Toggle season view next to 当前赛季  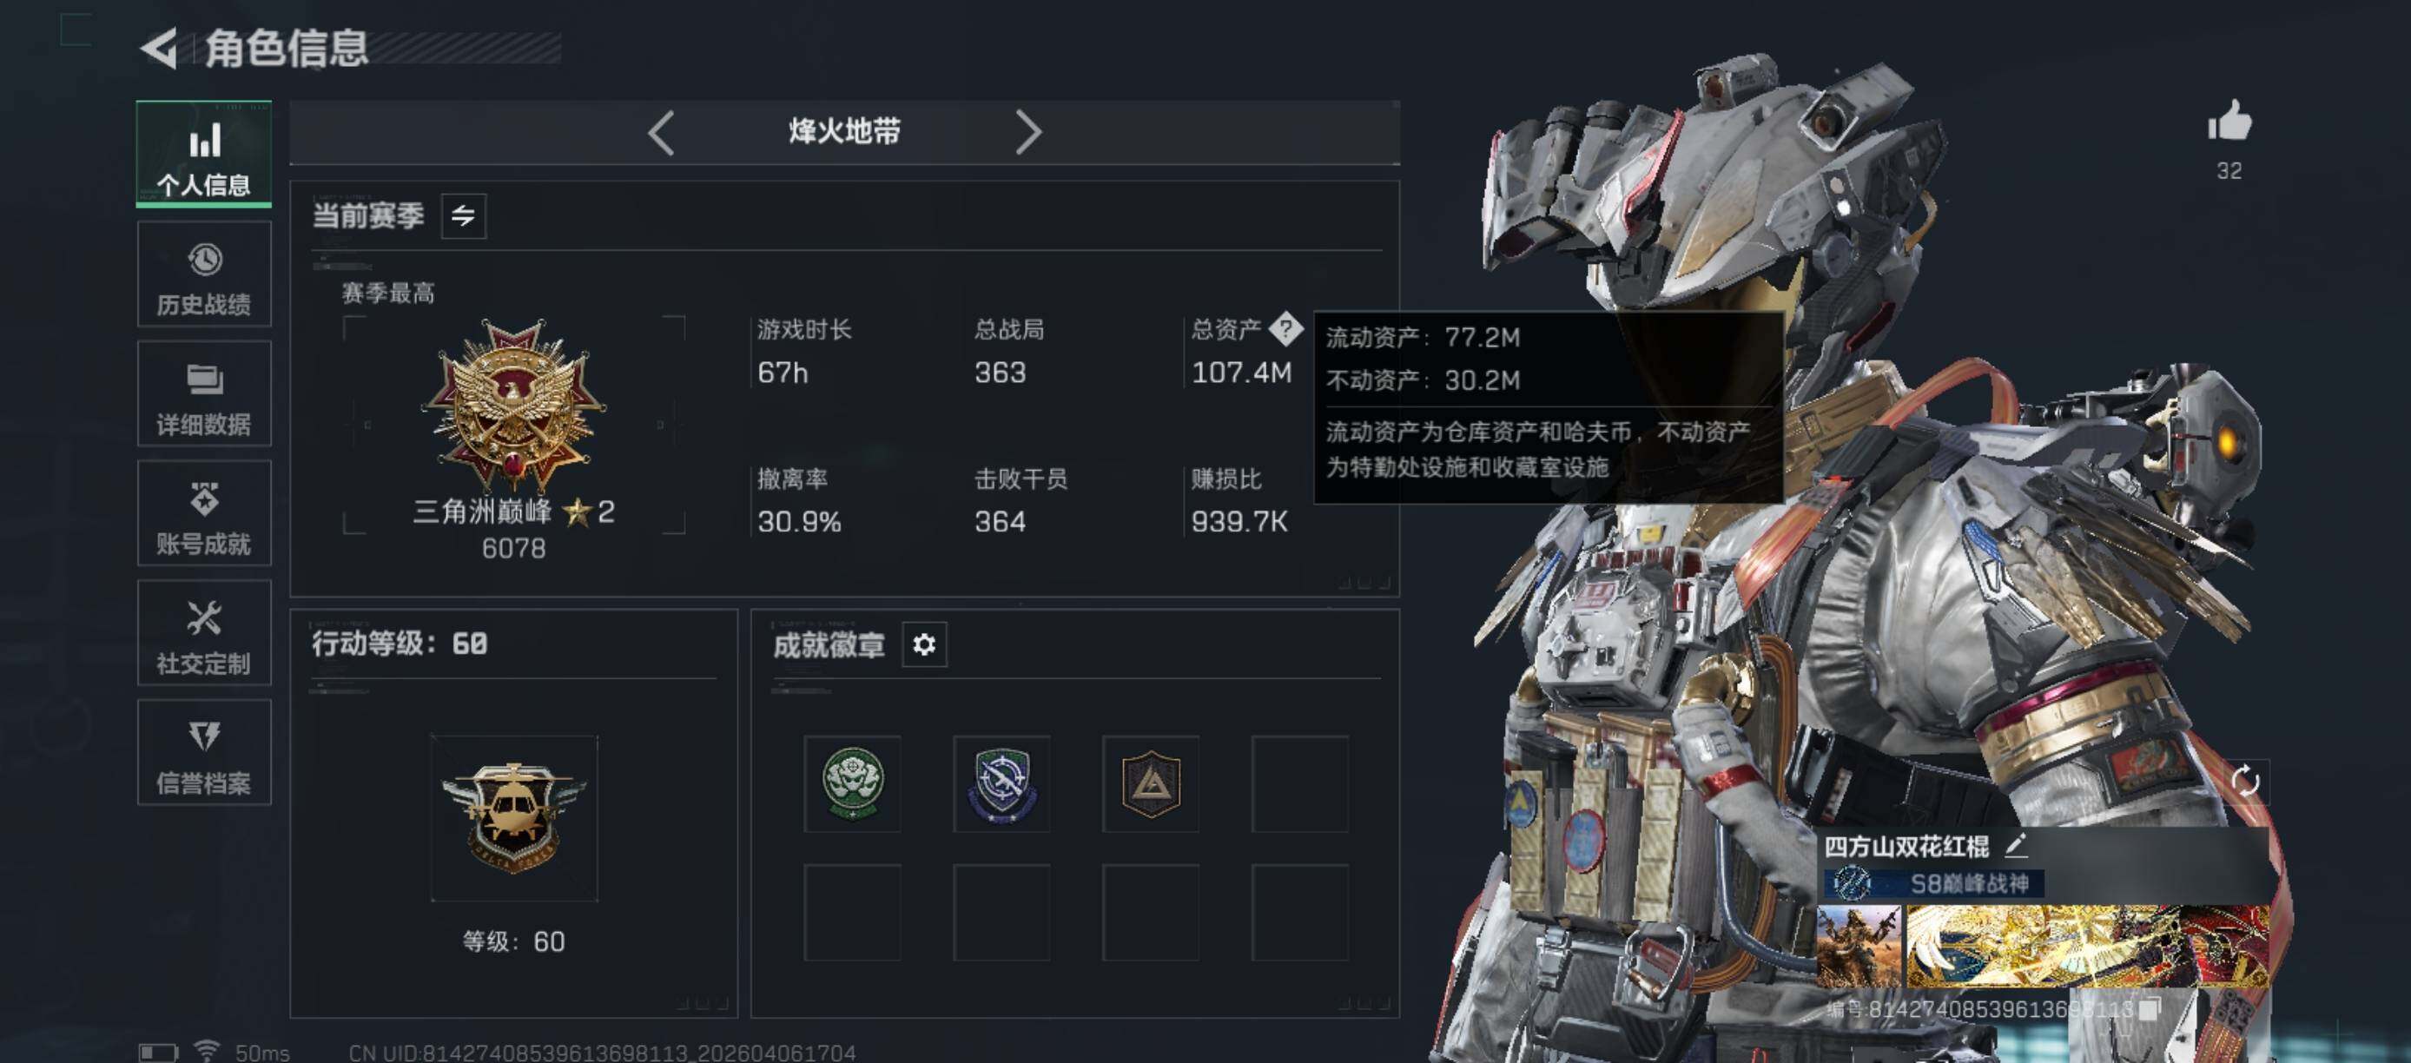pos(463,216)
